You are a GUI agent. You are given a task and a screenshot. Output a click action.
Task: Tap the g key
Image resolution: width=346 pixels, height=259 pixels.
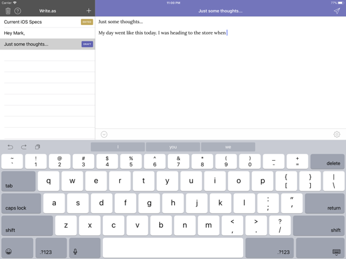pos(149,203)
